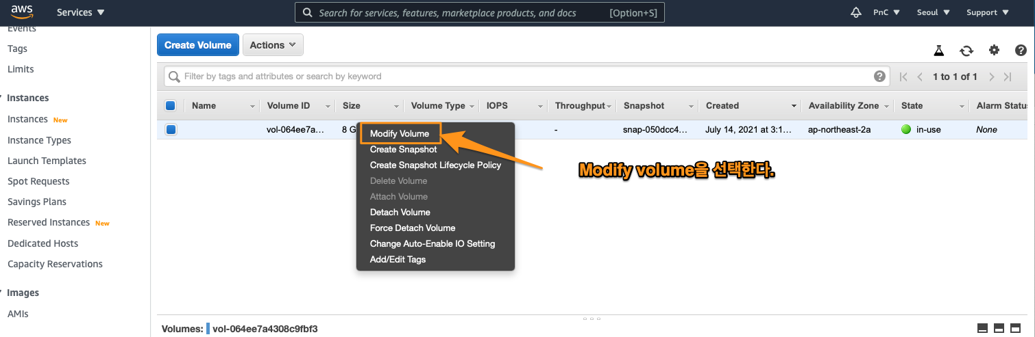
Task: Select Modify Volume from context menu
Action: click(400, 134)
